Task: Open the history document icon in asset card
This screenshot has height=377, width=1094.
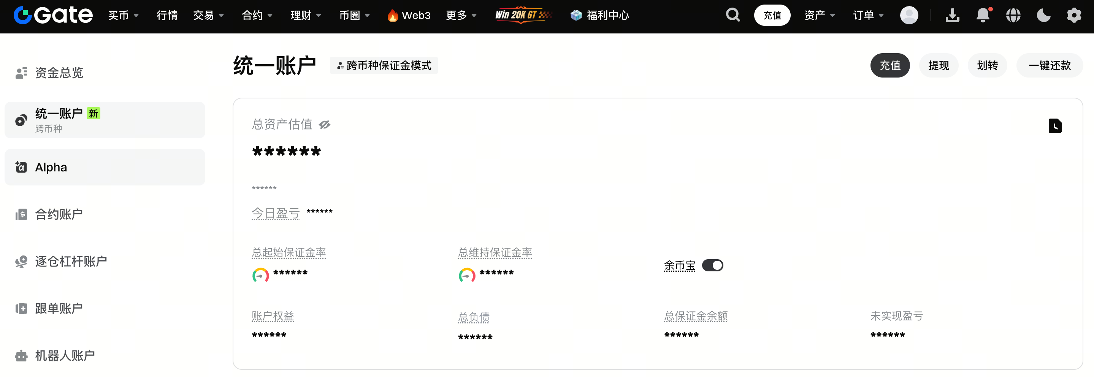Action: coord(1054,126)
